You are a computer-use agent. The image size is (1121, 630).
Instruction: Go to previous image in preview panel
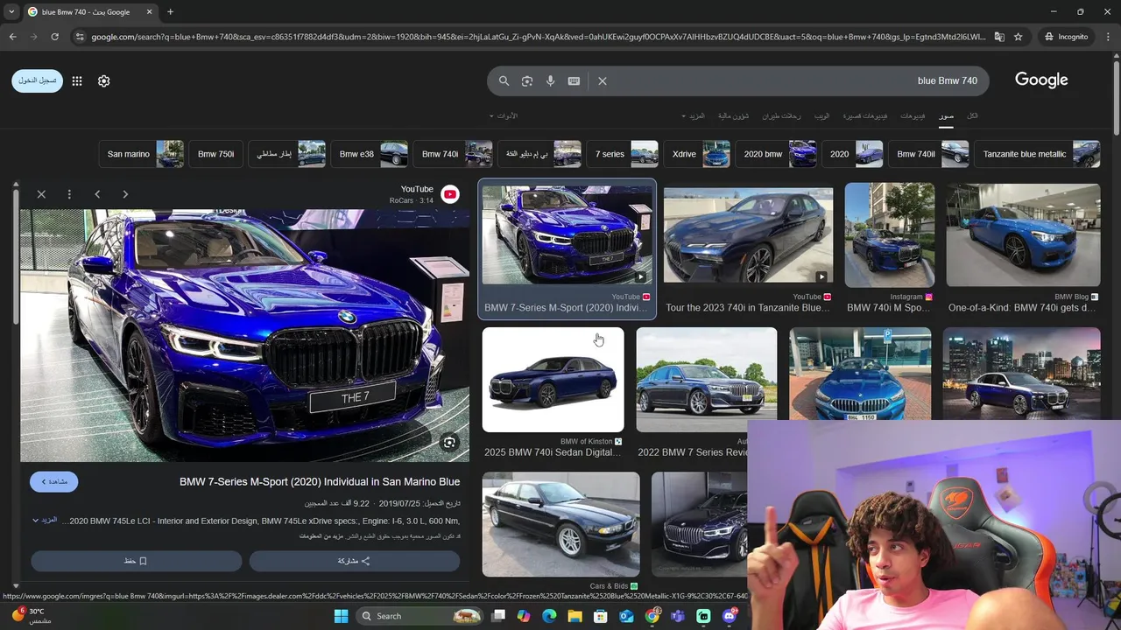(97, 194)
